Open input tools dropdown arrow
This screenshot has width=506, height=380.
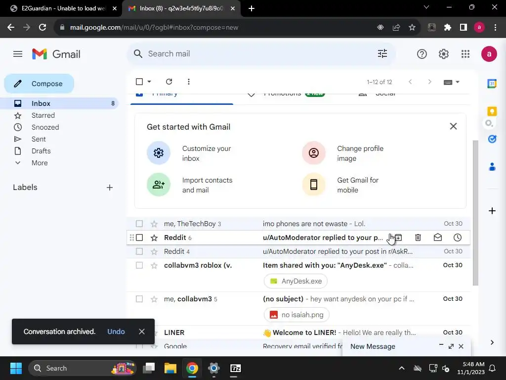(x=457, y=82)
